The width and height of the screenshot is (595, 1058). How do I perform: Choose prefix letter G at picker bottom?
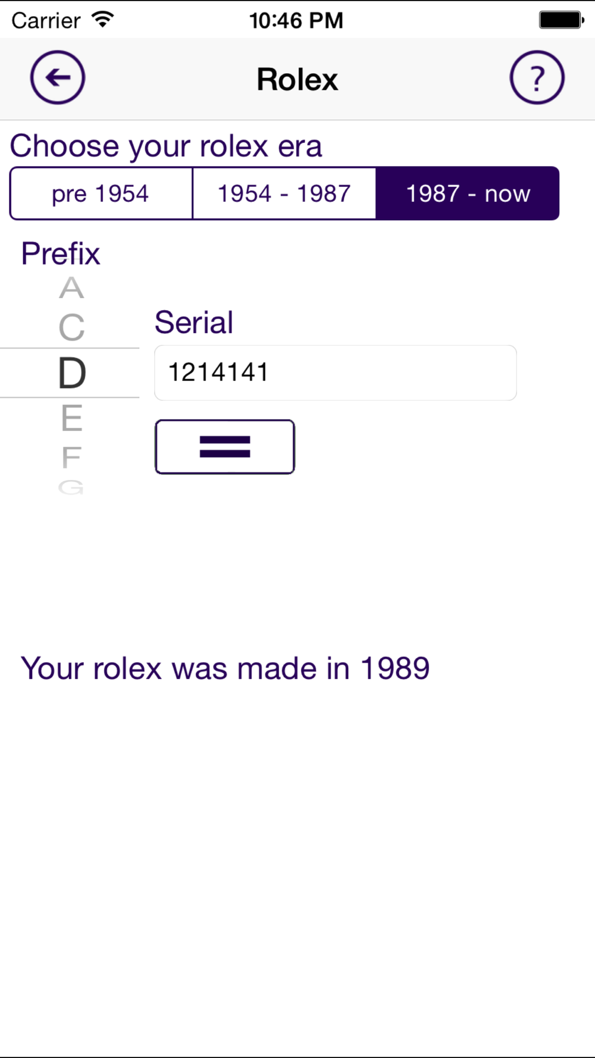(x=71, y=488)
